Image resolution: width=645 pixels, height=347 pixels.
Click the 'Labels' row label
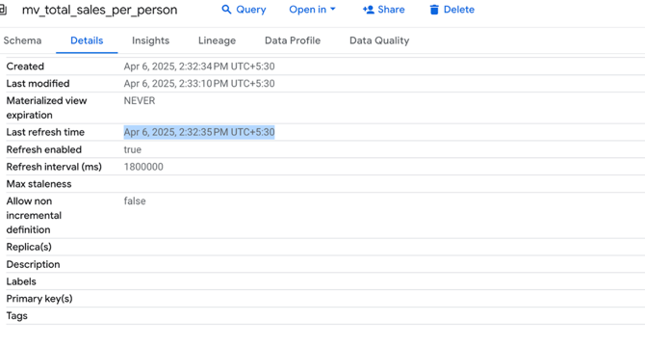(x=21, y=281)
